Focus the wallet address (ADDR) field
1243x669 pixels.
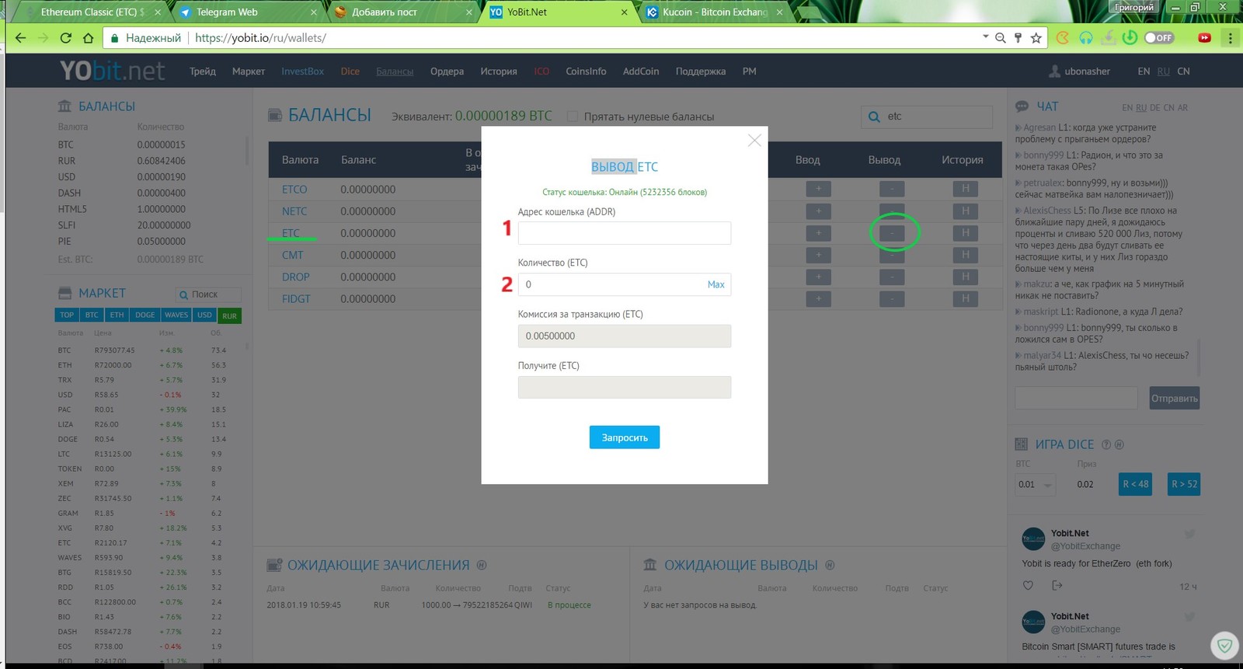coord(625,233)
